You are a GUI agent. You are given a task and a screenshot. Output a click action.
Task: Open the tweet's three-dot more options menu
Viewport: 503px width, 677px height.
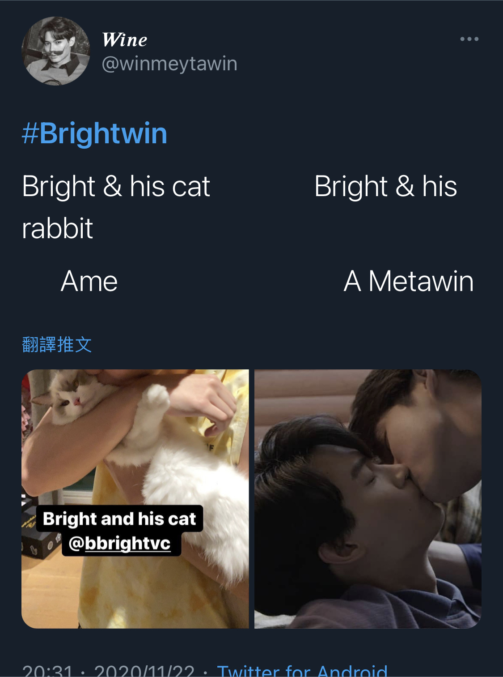(469, 39)
